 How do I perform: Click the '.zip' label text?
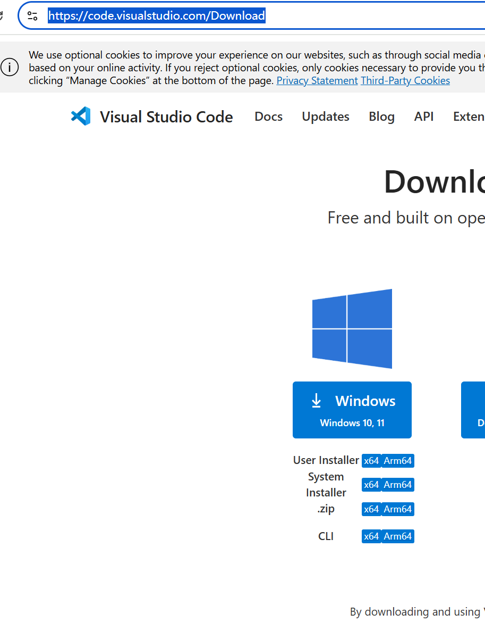click(326, 509)
